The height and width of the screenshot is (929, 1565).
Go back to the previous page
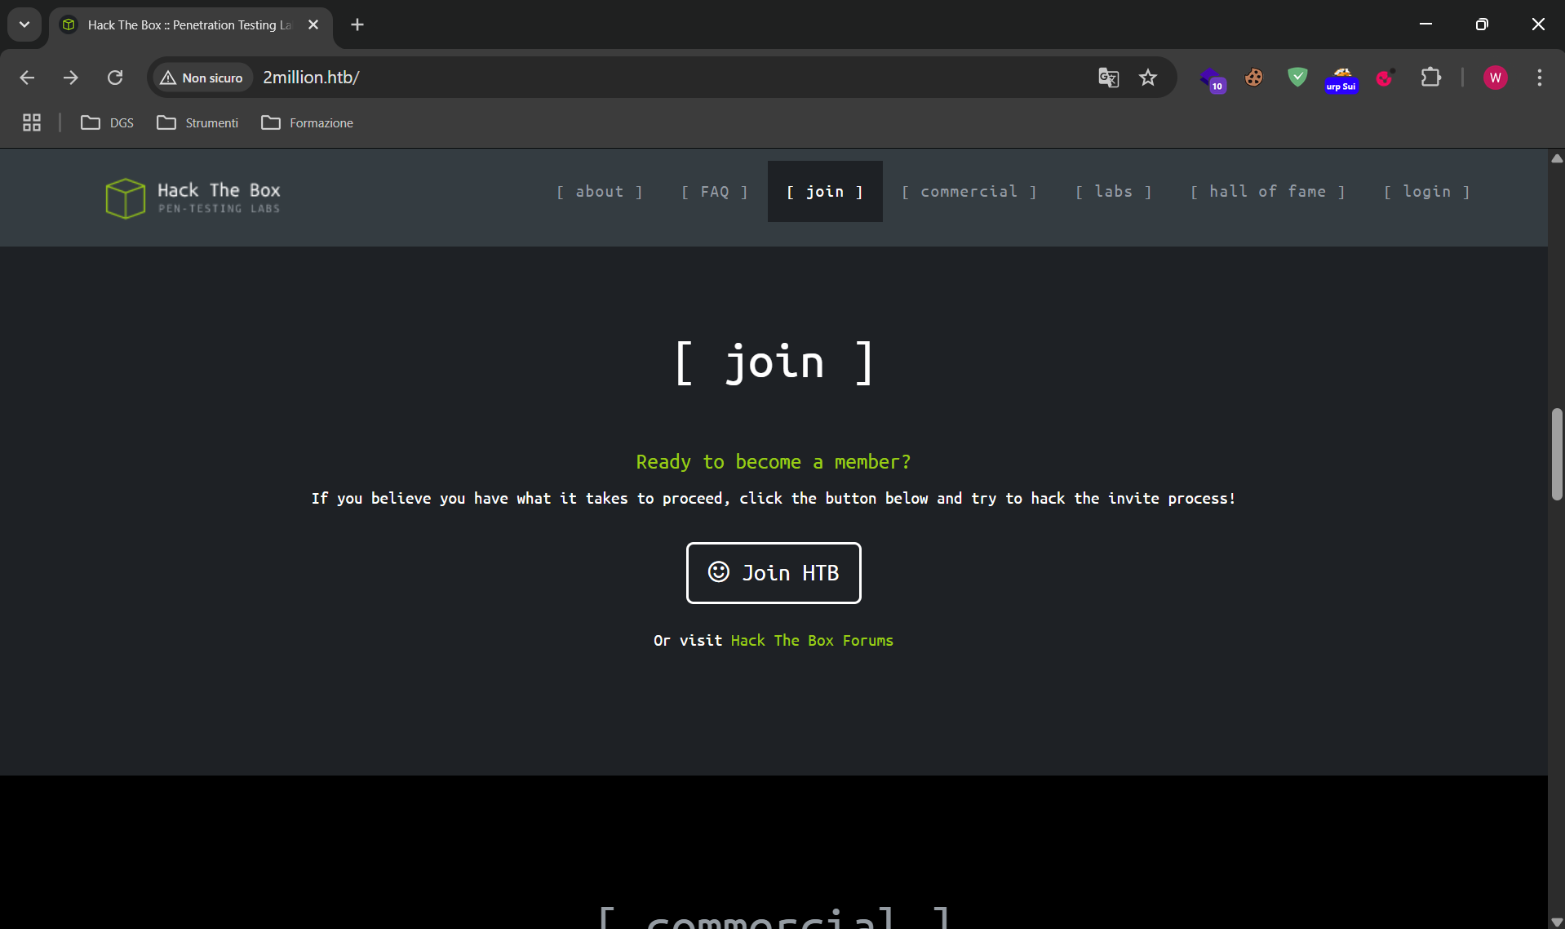(27, 78)
